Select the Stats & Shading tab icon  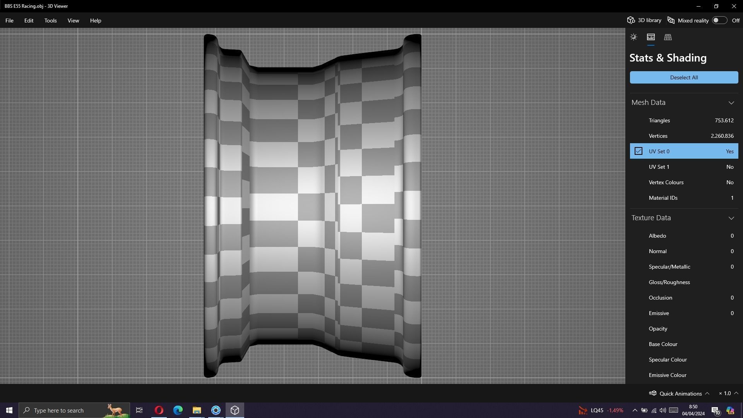click(651, 37)
